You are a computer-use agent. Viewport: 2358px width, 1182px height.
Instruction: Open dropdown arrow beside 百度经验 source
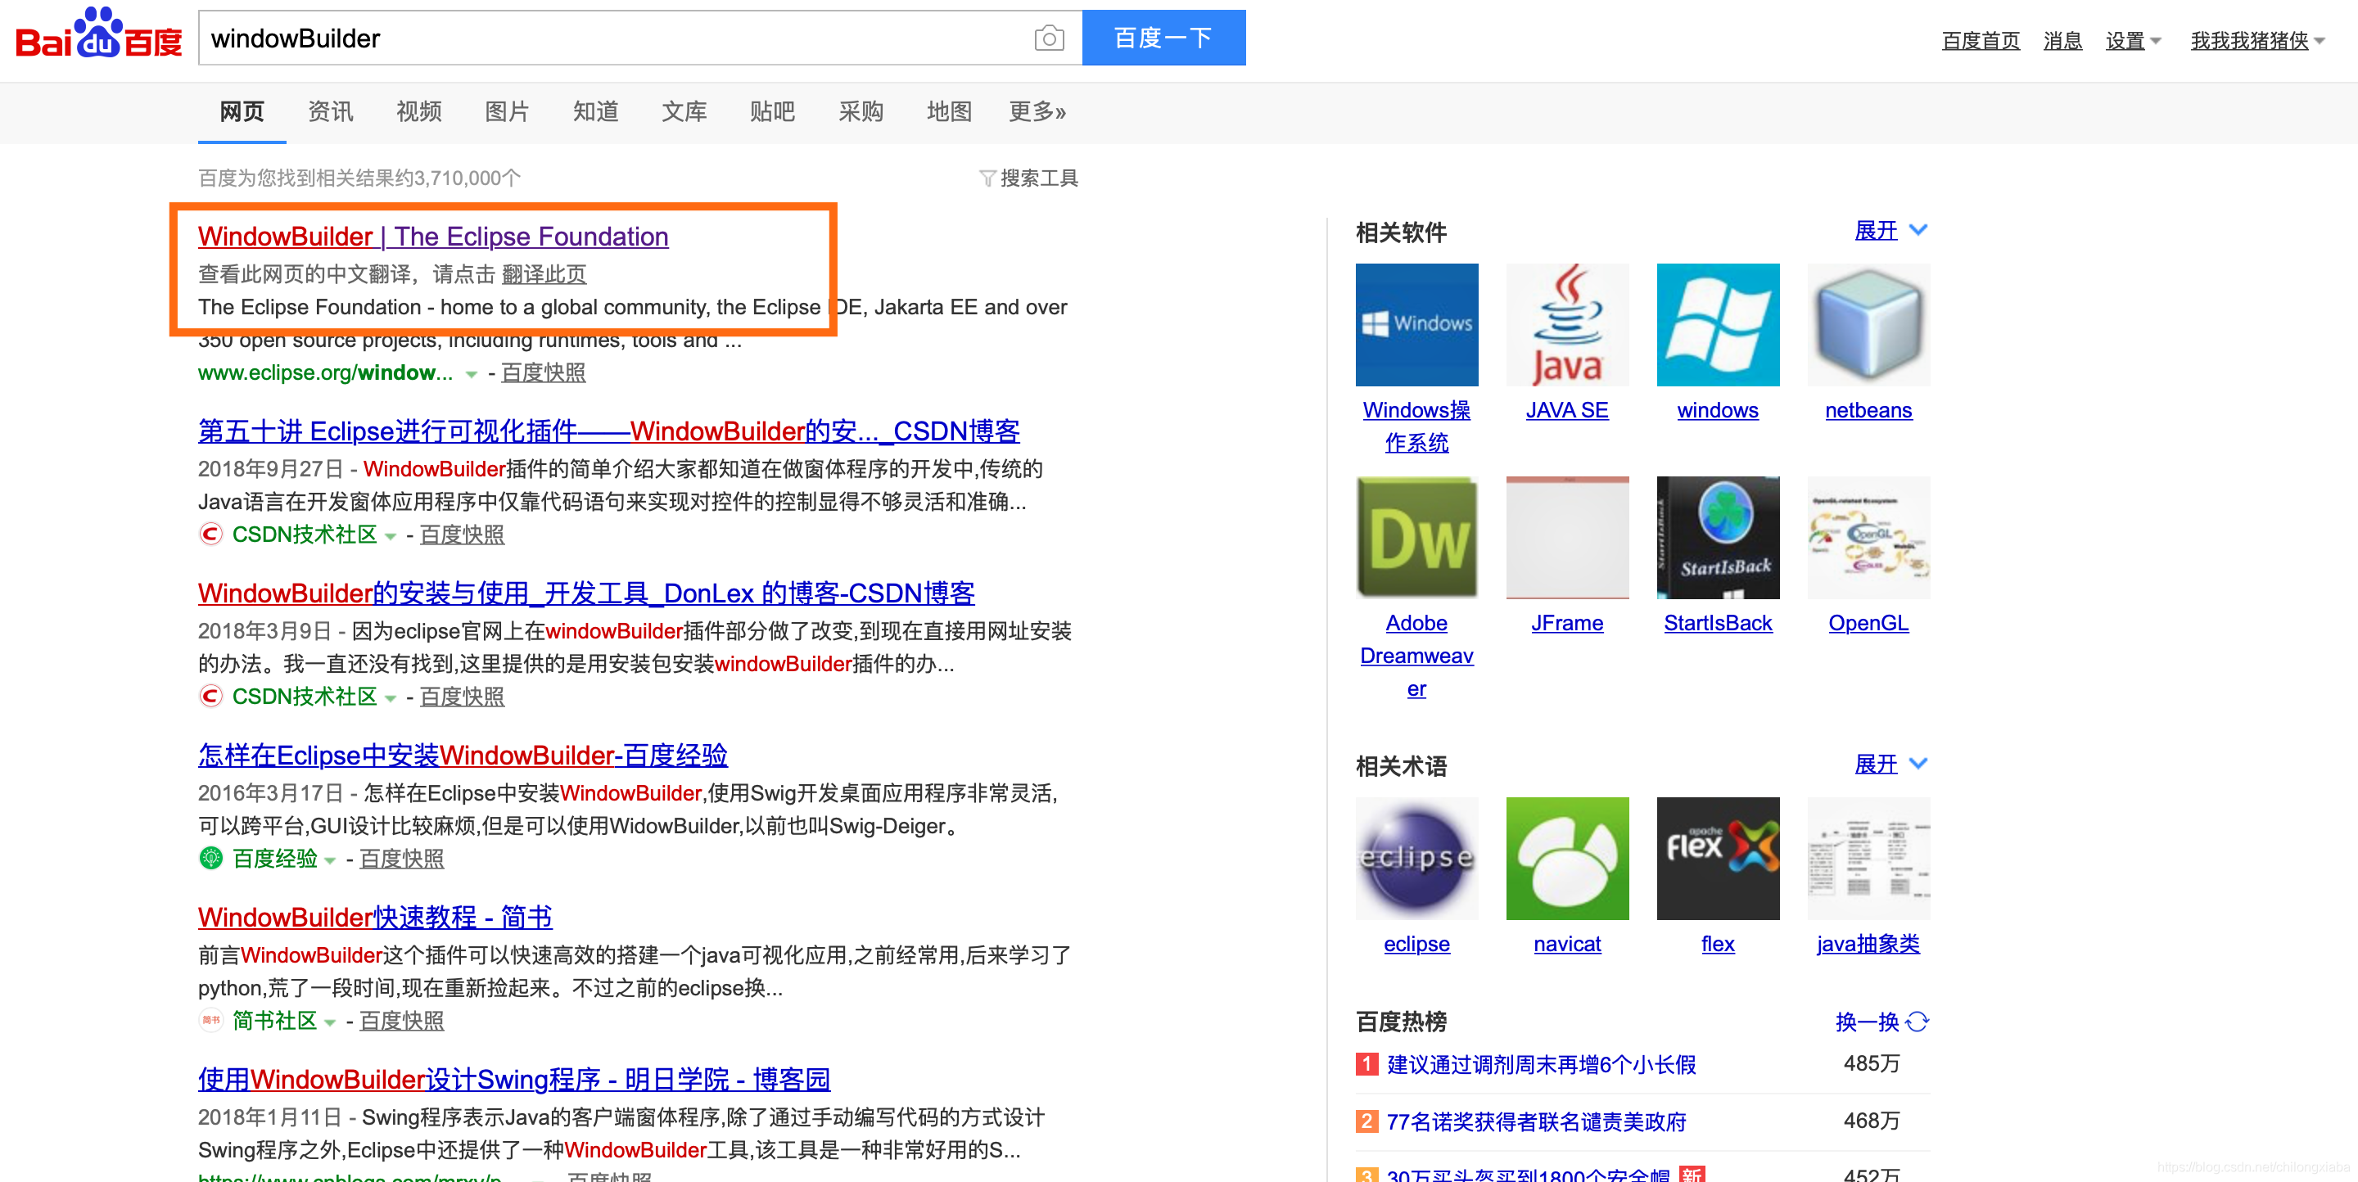point(331,860)
